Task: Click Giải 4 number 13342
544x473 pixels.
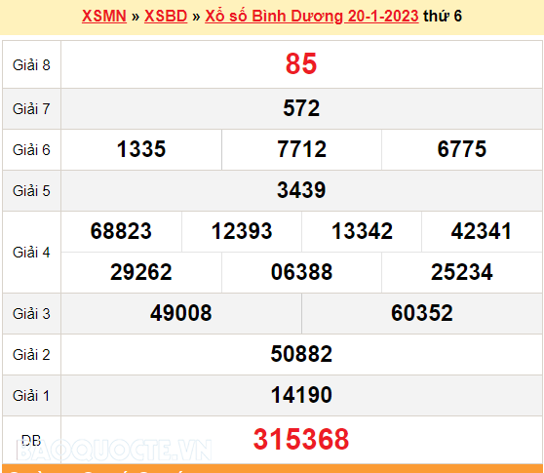Action: 362,231
